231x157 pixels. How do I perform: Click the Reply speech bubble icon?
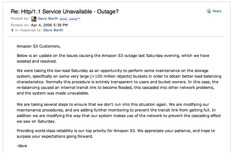pyautogui.click(x=209, y=11)
